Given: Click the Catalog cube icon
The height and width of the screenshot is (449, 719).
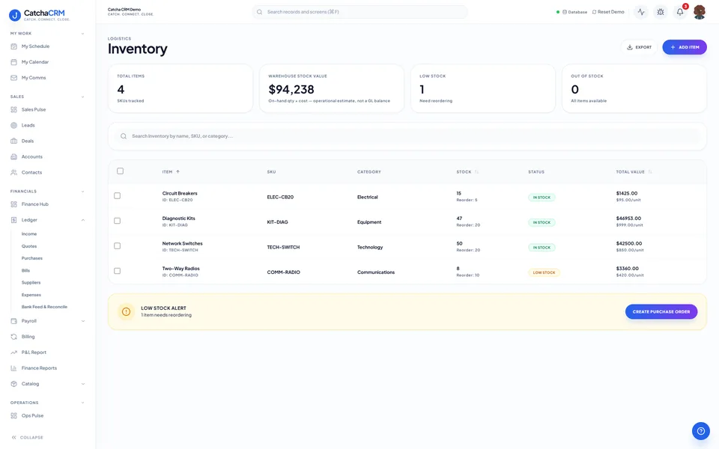Looking at the screenshot, I should 13,384.
